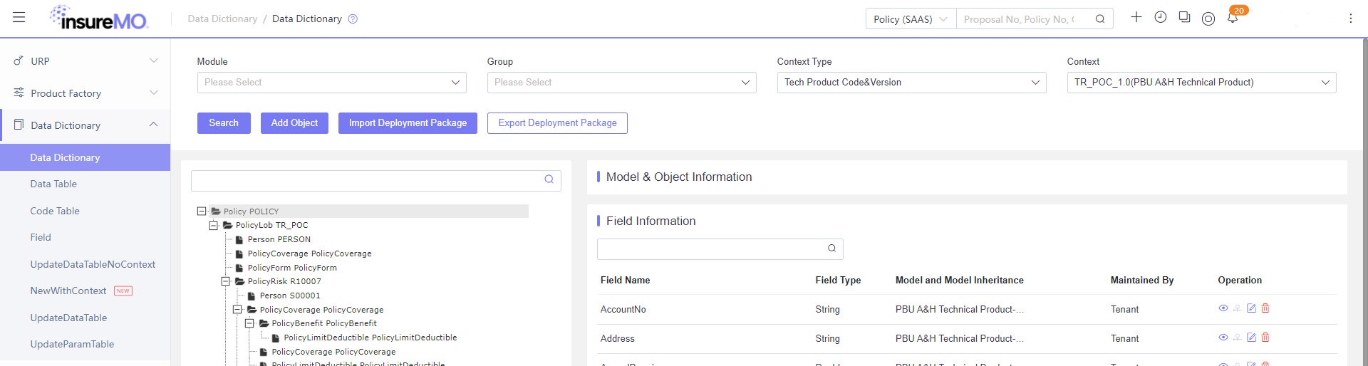Toggle the view eye icon for AccountNo
Screen dimensions: 1368x366
1223,308
